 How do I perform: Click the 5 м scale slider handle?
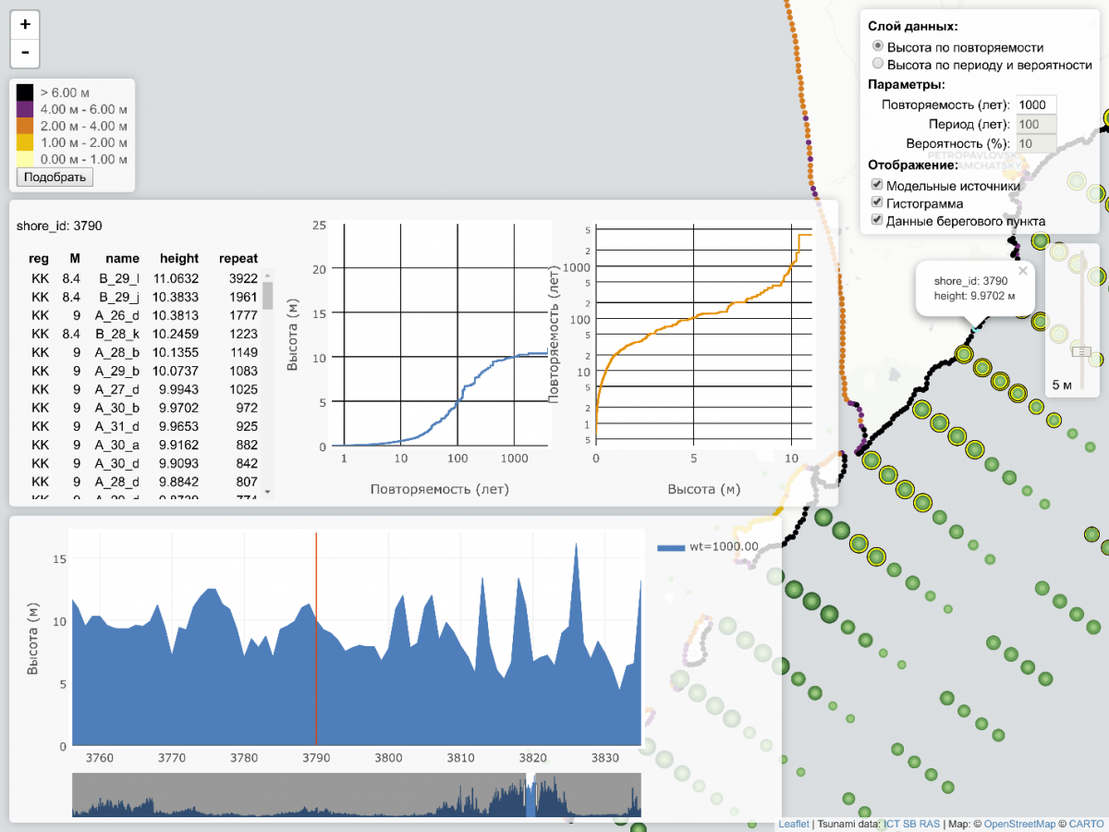pyautogui.click(x=1080, y=351)
